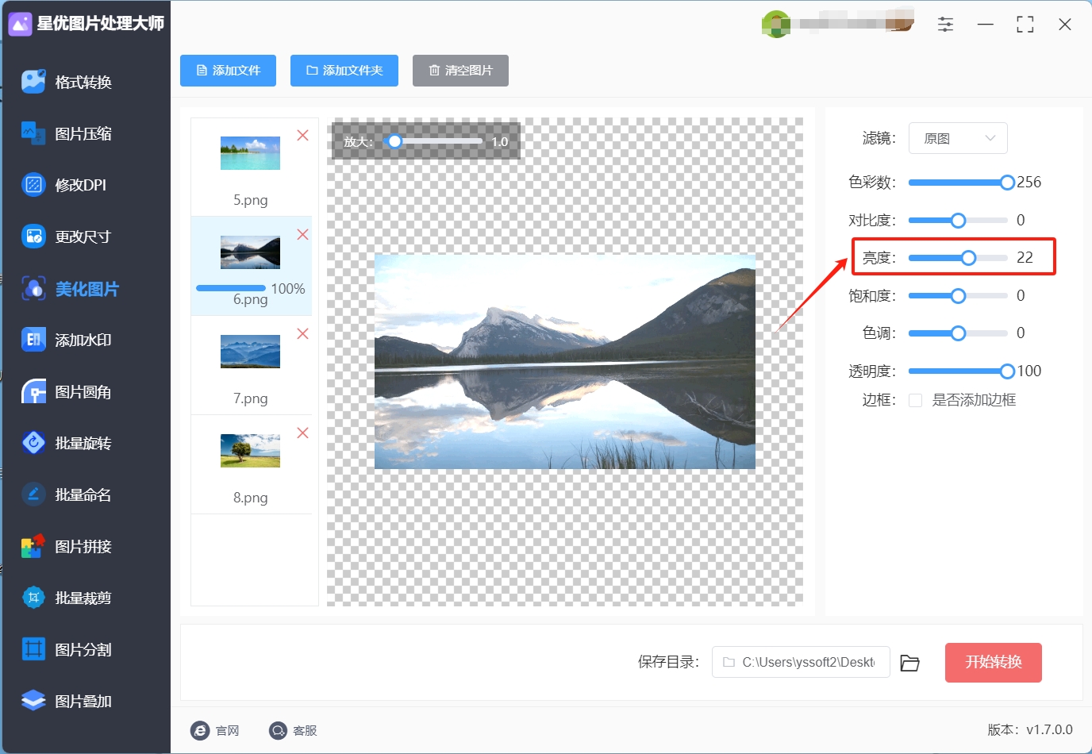
Task: Open the 格式转换 format conversion icon
Action: point(33,82)
